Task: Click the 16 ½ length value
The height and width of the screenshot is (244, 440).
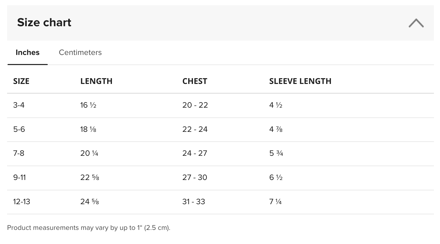Action: (x=88, y=105)
